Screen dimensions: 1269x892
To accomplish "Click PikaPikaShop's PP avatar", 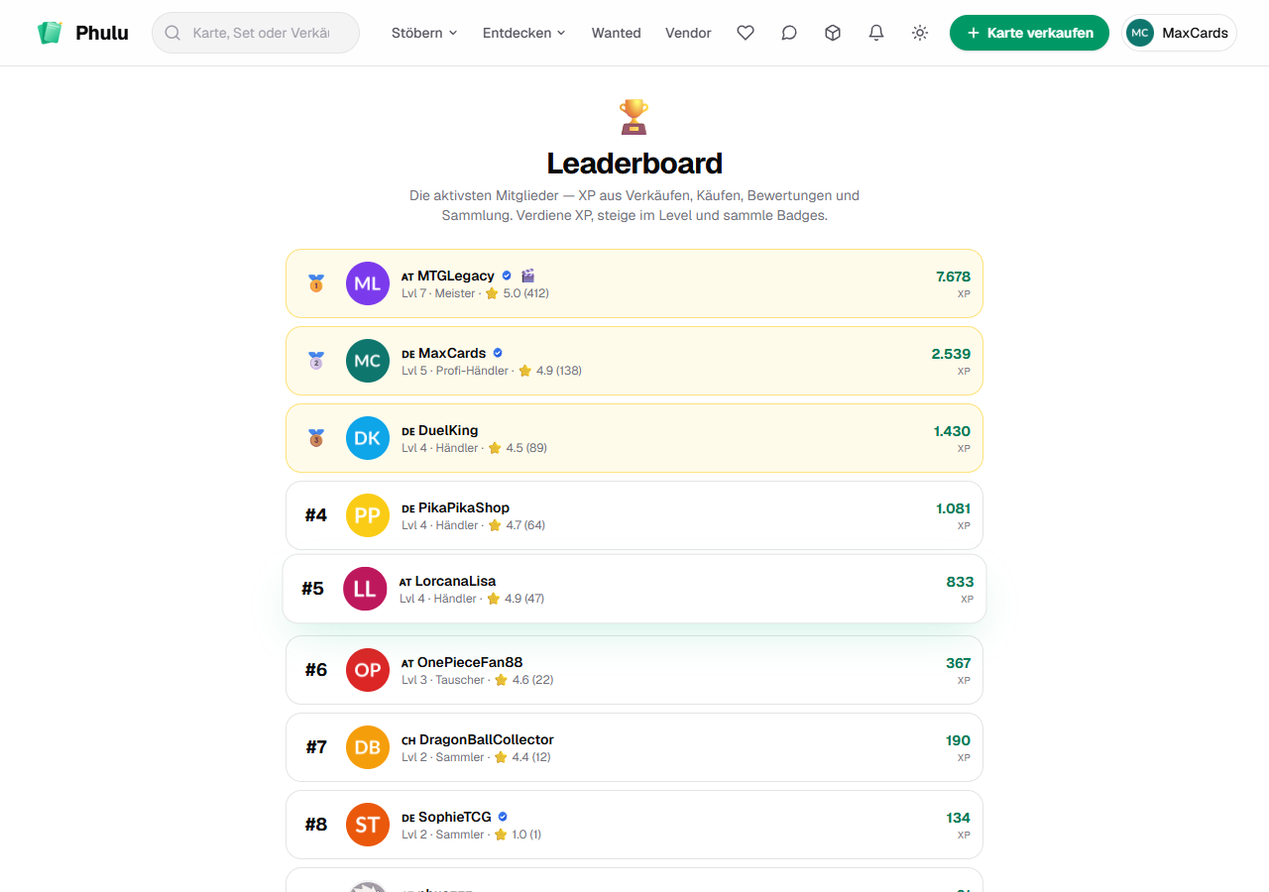I will (368, 515).
